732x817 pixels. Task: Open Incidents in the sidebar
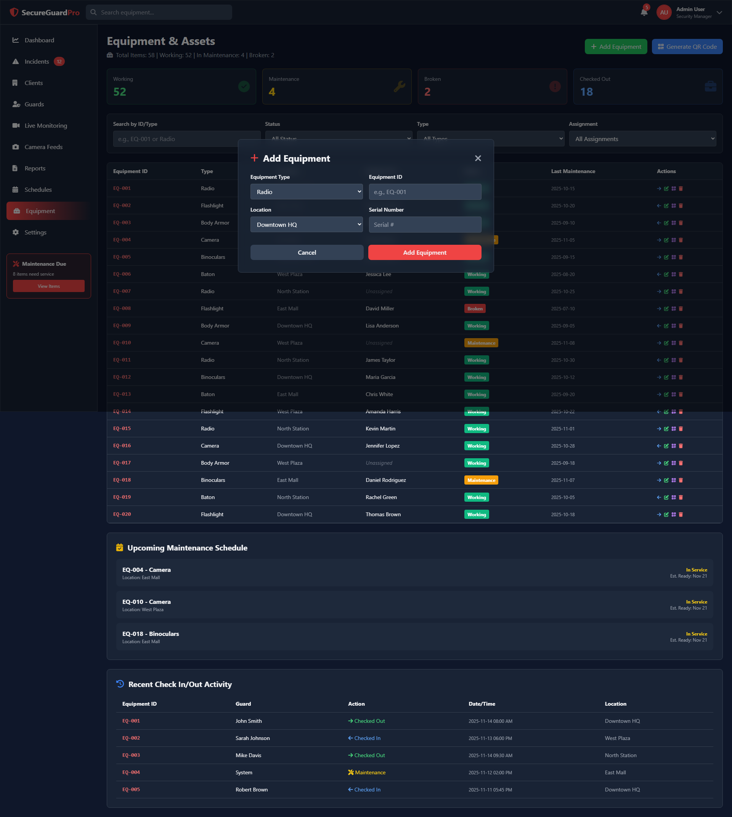coord(37,61)
